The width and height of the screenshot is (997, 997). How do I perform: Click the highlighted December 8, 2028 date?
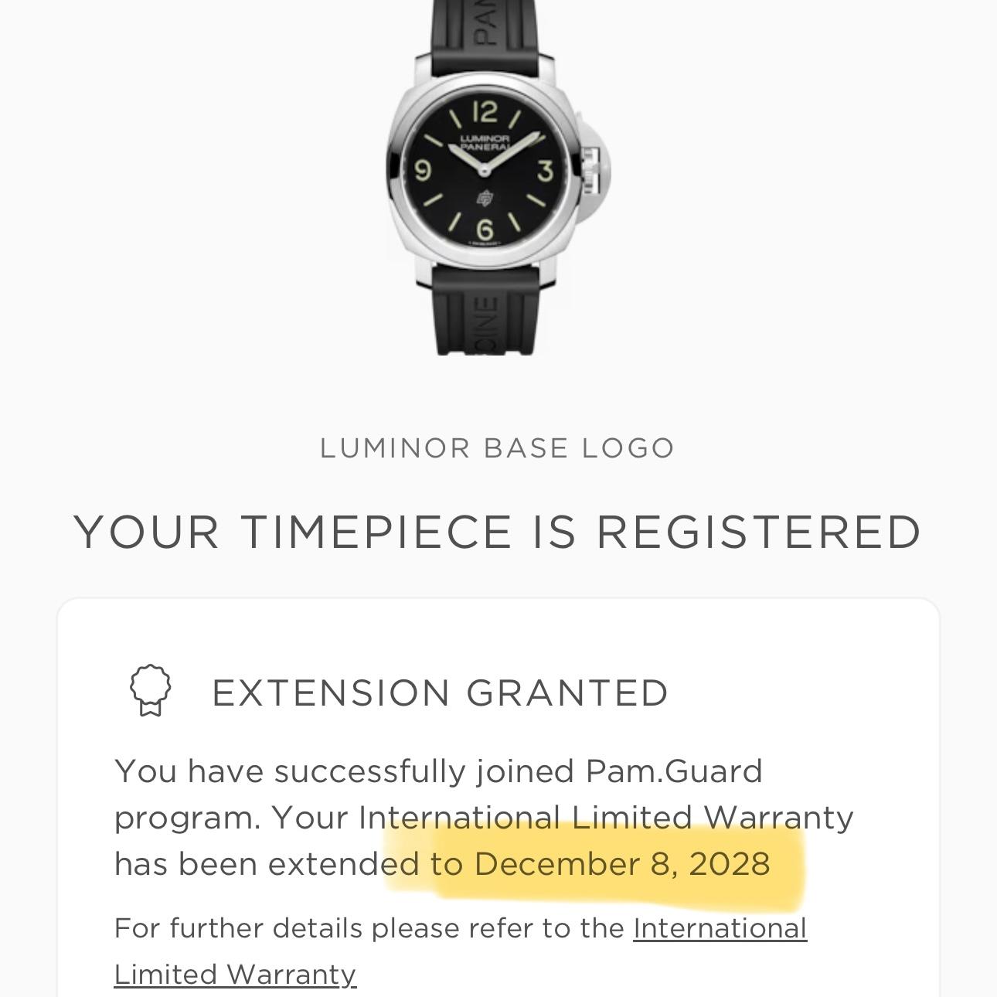pyautogui.click(x=618, y=864)
